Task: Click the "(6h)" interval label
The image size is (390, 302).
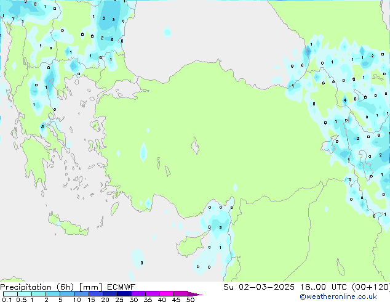Action: click(x=65, y=287)
